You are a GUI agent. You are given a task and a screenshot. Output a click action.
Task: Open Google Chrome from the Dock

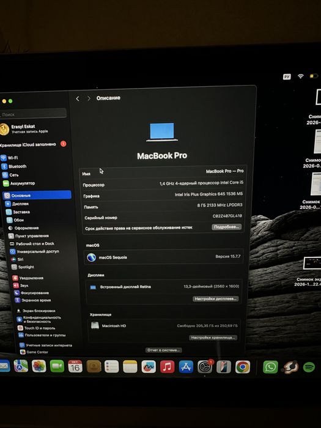[242, 367]
